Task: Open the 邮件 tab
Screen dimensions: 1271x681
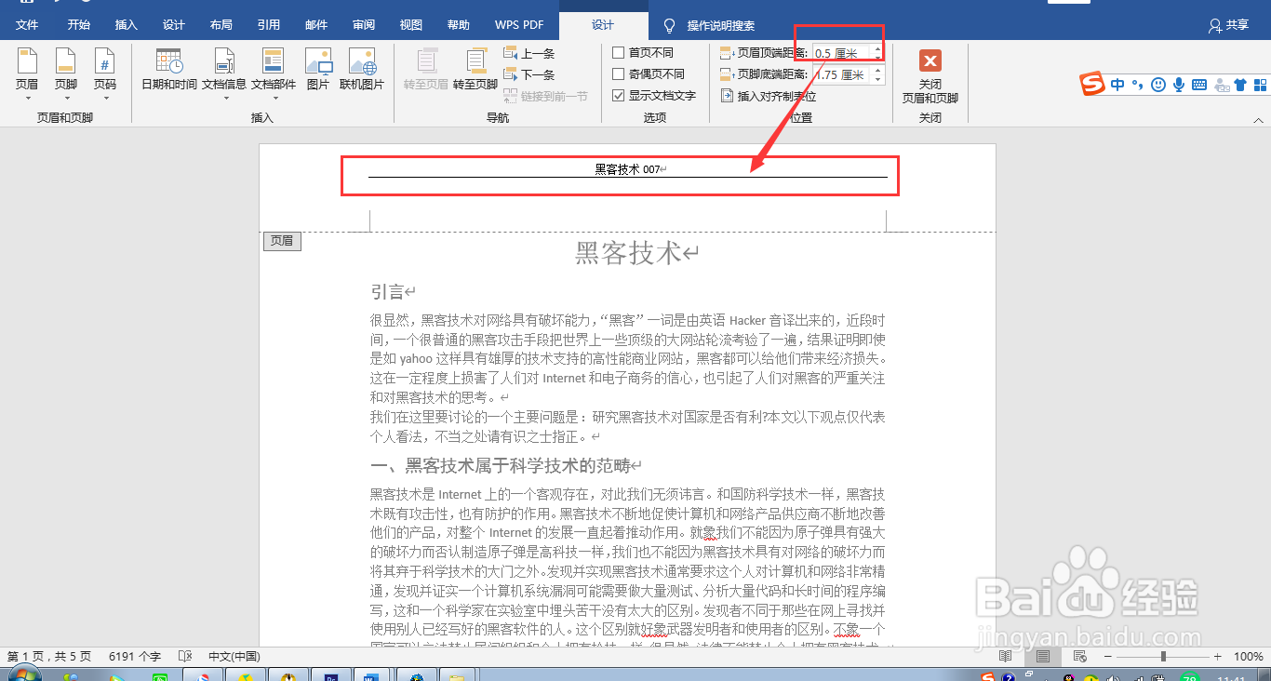Action: point(316,25)
